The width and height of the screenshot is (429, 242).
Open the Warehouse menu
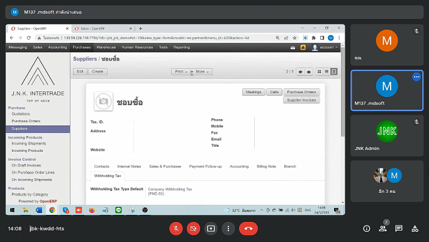106,47
